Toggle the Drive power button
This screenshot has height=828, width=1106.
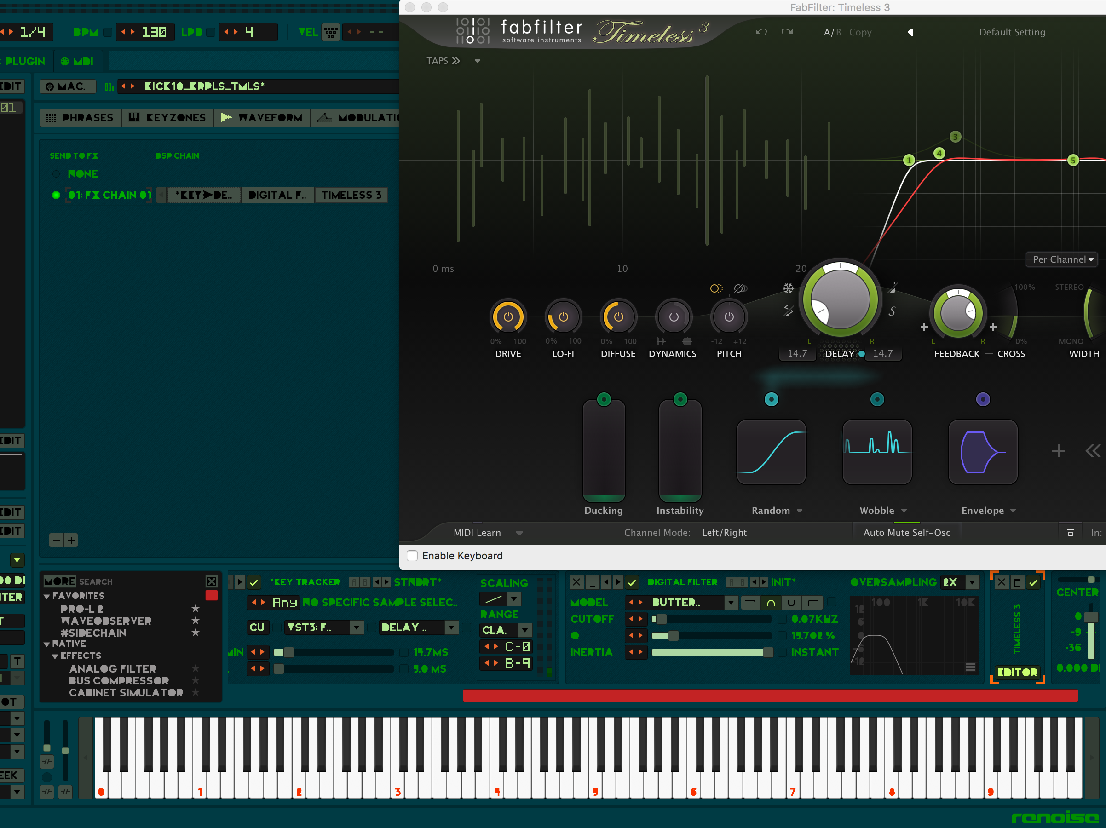[508, 317]
